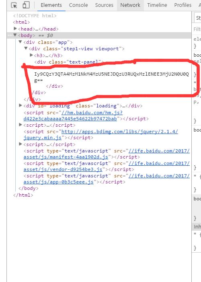Expand the script node after jquery.min.js

click(21, 144)
